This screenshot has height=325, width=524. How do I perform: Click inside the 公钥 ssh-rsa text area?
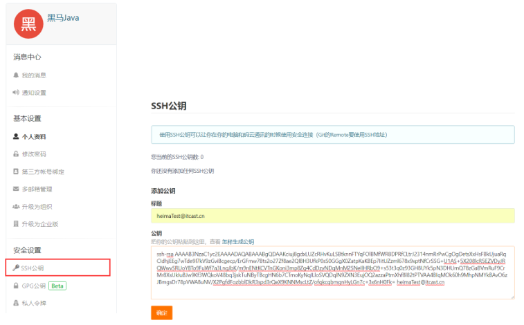click(x=332, y=272)
